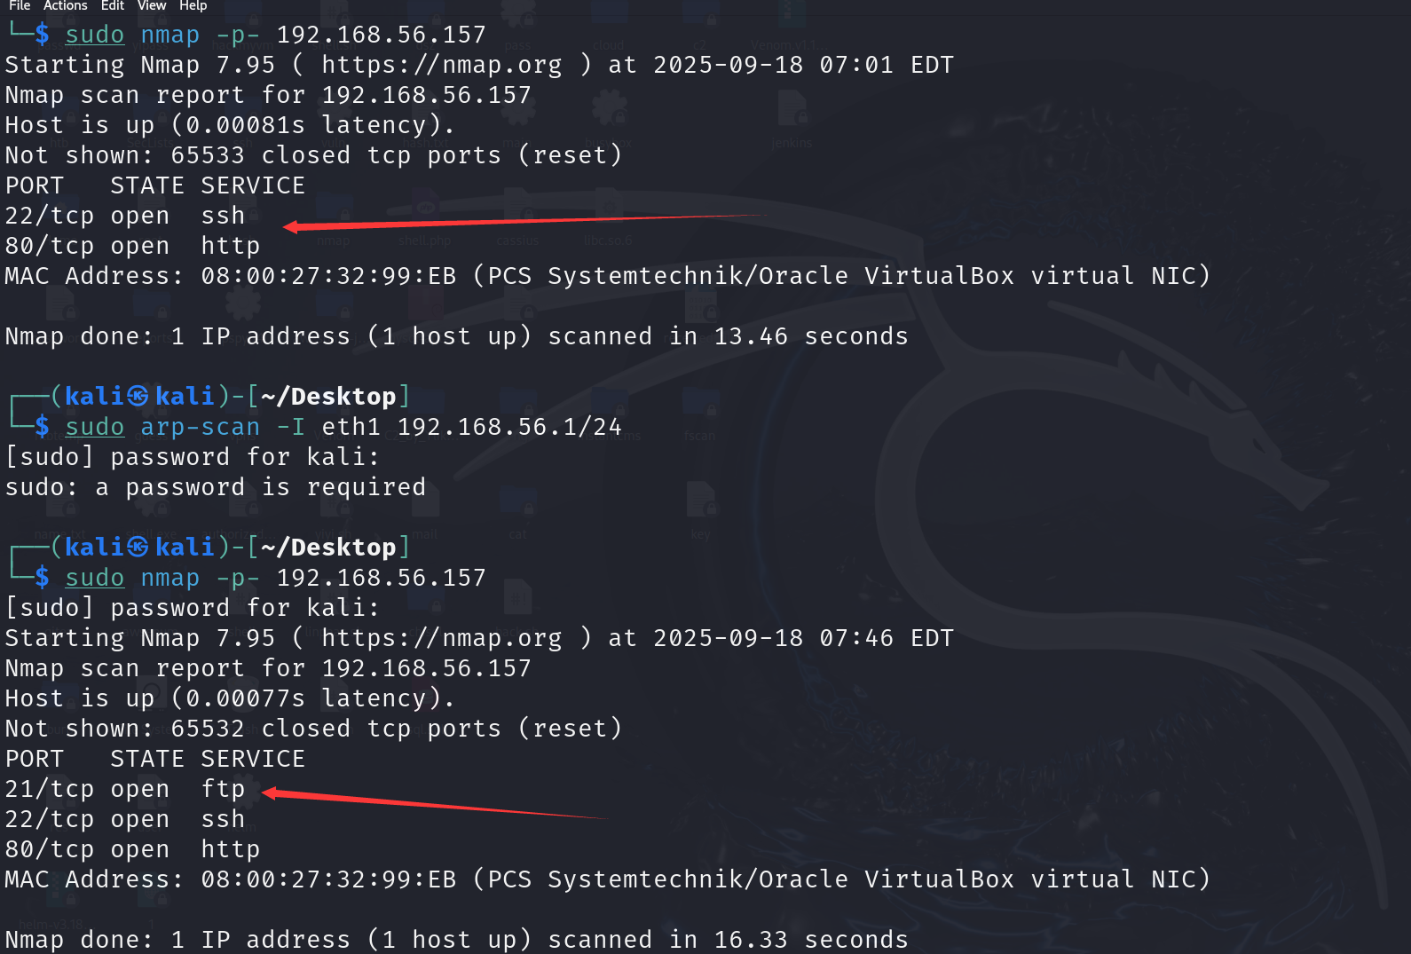The height and width of the screenshot is (954, 1411).
Task: Click the nmap.org link in the 07:46 scan
Action: (x=441, y=638)
